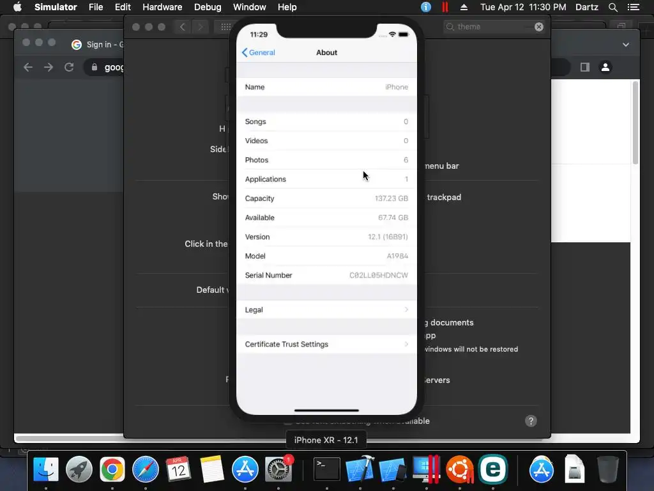
Task: Open Notification Center list icon
Action: [633, 7]
